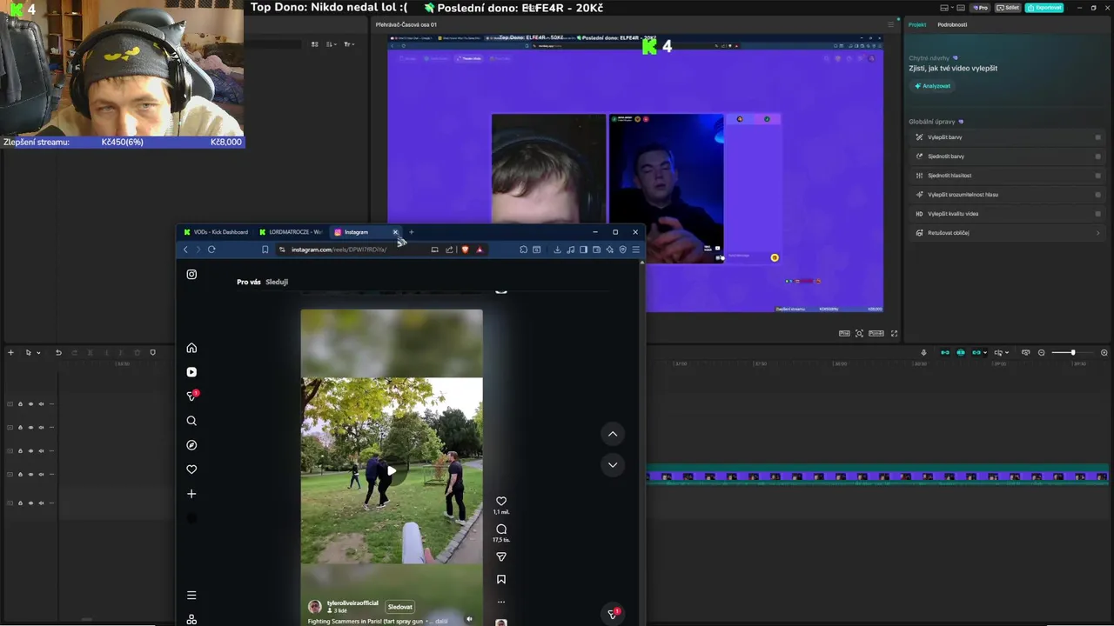Screen dimensions: 1114x626
Task: Open Brave wallet icon in toolbar
Action: click(x=596, y=250)
